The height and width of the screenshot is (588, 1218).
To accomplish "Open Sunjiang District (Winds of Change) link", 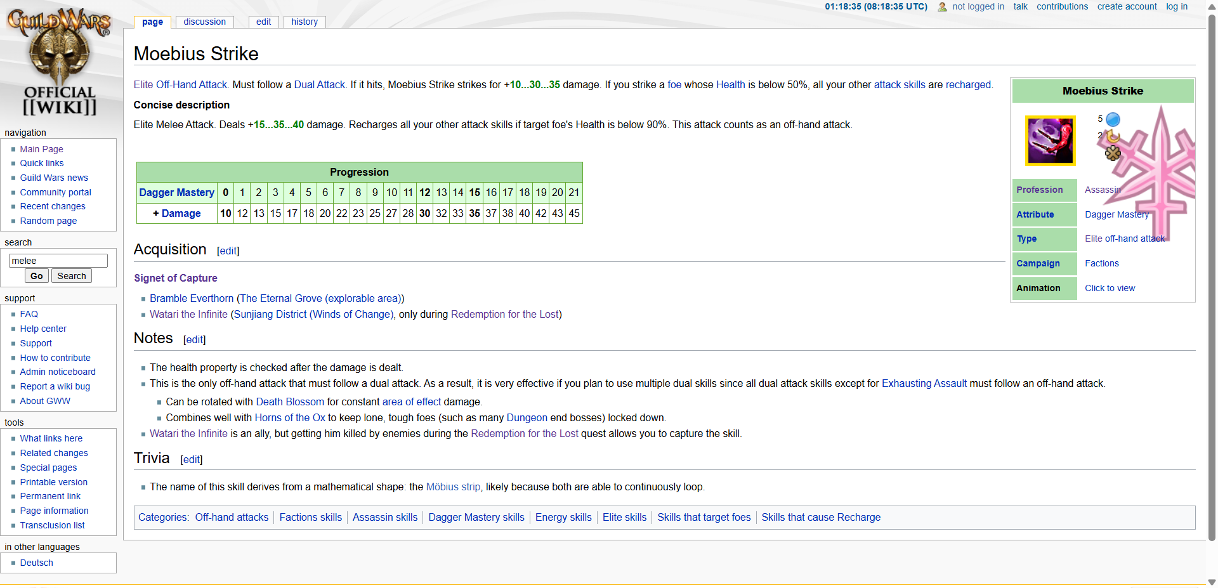I will tap(314, 314).
